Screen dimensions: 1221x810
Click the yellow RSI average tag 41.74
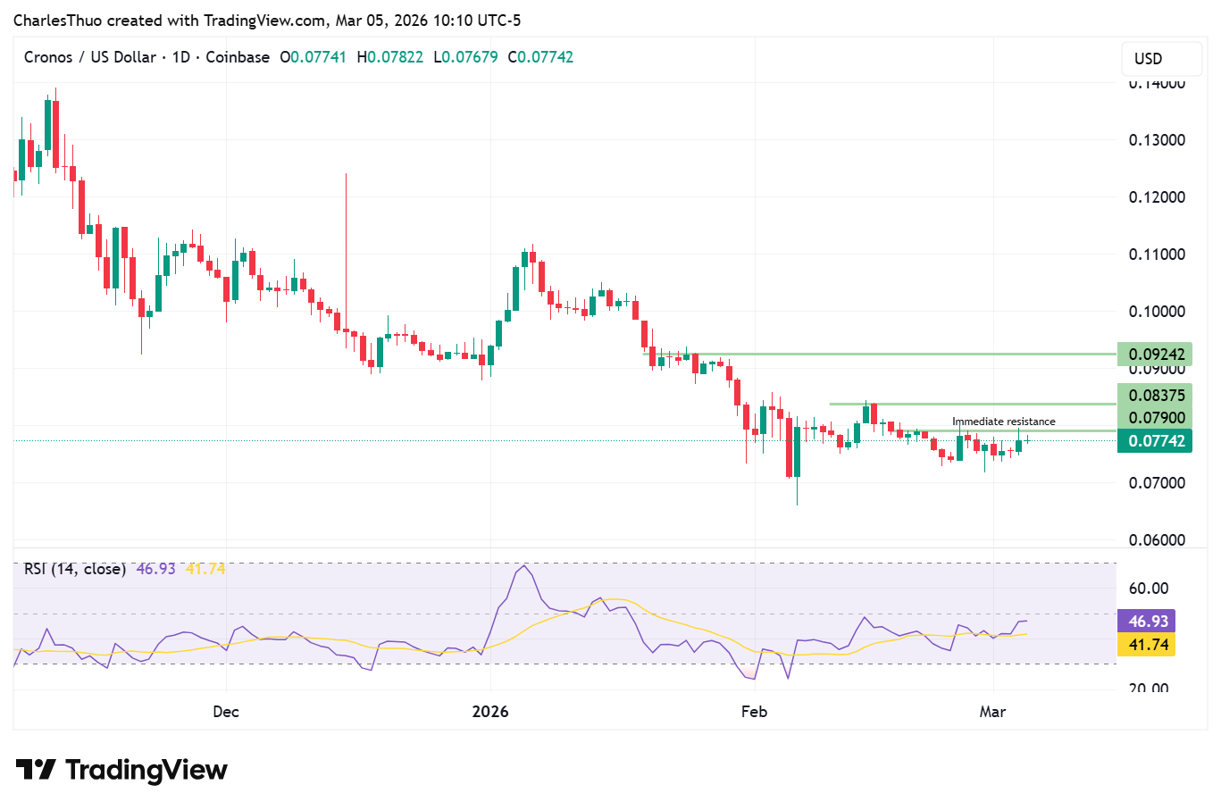click(x=1147, y=645)
